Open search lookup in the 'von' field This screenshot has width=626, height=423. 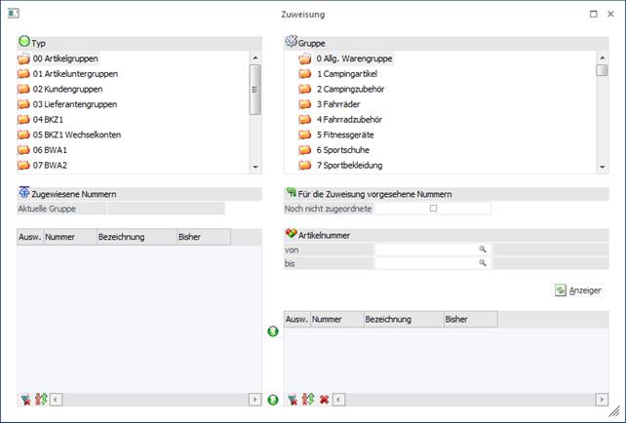coord(482,250)
